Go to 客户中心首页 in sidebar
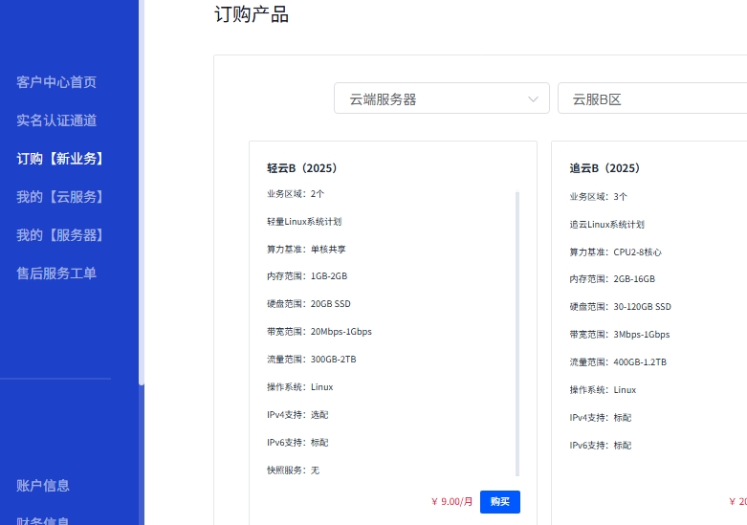Screen dimensions: 747x525 click(x=56, y=82)
